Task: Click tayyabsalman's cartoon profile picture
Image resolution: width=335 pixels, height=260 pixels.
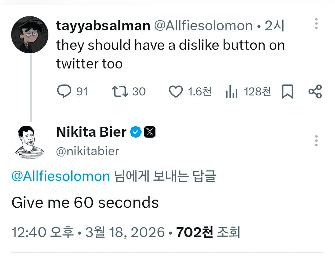Action: 30,34
